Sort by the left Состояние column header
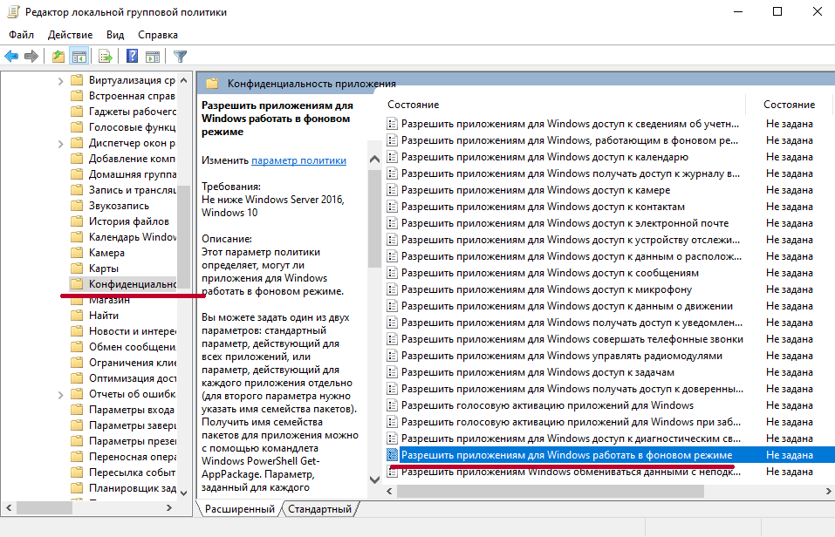Screen dimensions: 835x537 click(x=414, y=105)
